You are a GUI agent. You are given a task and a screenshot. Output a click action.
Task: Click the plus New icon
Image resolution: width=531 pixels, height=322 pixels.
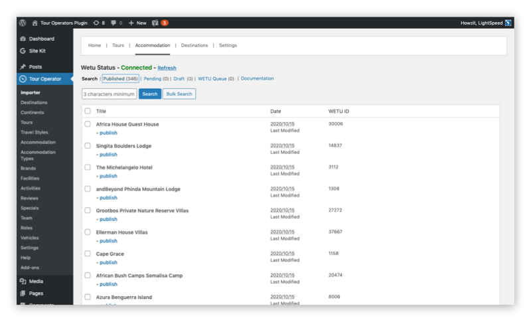[131, 23]
